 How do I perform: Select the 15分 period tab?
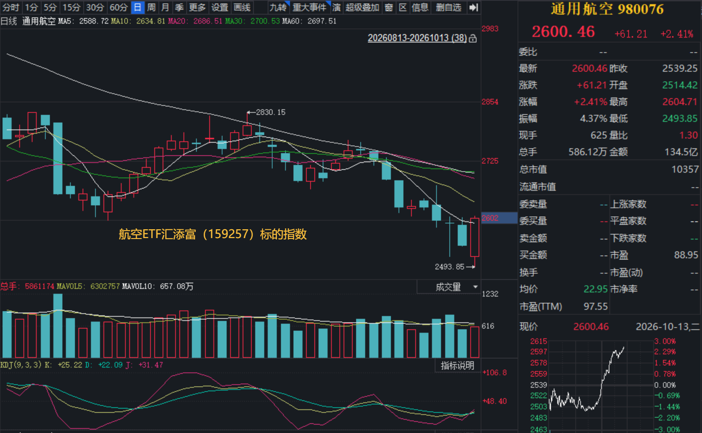click(71, 7)
